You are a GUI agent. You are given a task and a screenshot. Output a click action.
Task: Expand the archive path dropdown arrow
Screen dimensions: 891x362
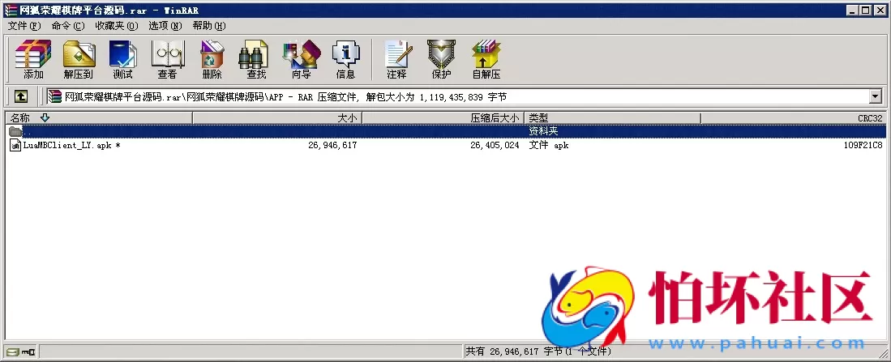tap(875, 96)
